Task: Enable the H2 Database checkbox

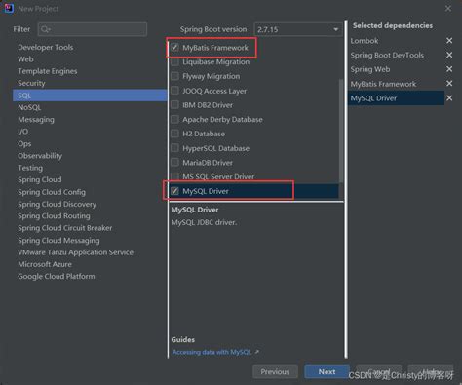Action: coord(174,134)
